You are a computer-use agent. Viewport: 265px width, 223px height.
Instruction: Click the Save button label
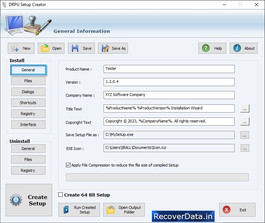coord(87,48)
